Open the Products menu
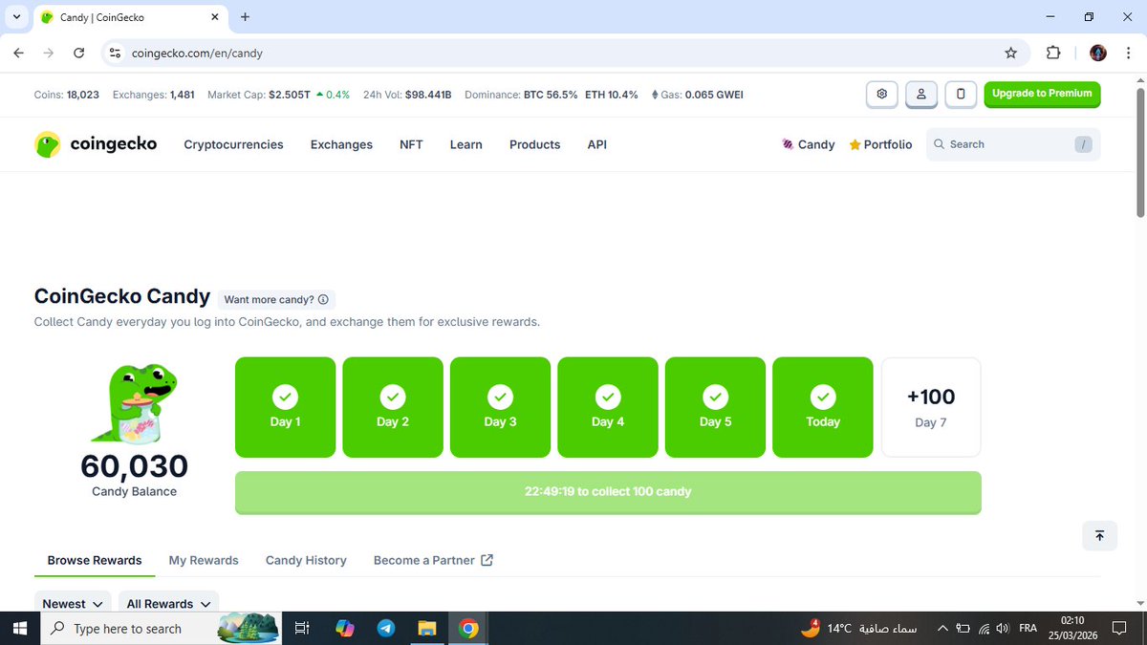Screen dimensions: 1147x645 click(534, 144)
